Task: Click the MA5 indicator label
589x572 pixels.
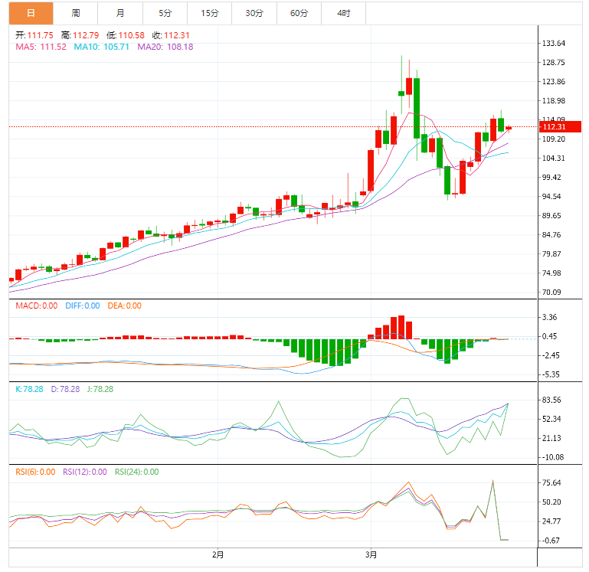Action: coord(41,47)
